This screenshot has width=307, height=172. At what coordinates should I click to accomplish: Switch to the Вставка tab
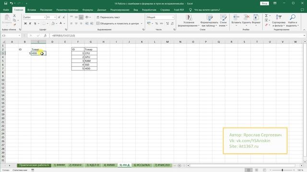coord(32,10)
